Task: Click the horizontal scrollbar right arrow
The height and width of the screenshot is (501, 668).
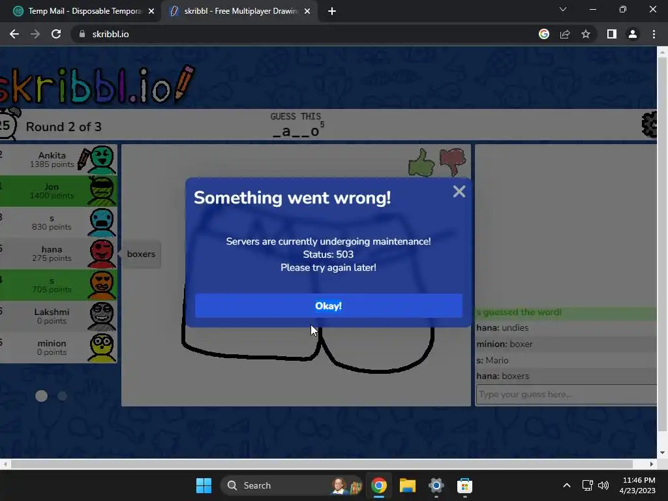Action: [652, 464]
